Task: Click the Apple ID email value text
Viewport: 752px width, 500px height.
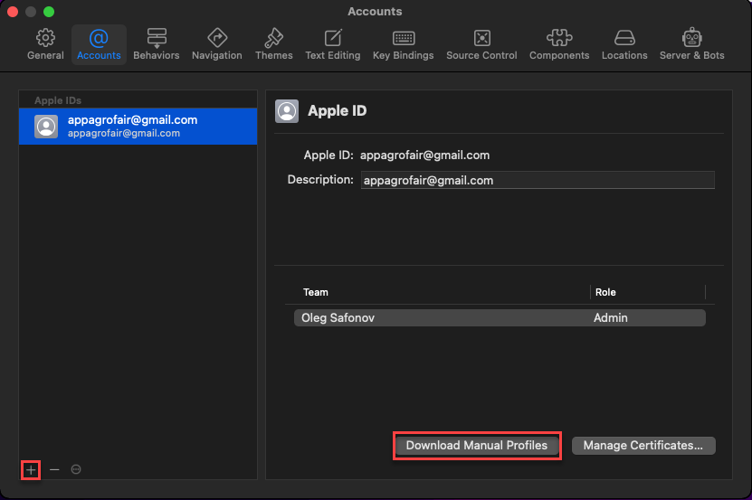Action: tap(425, 156)
